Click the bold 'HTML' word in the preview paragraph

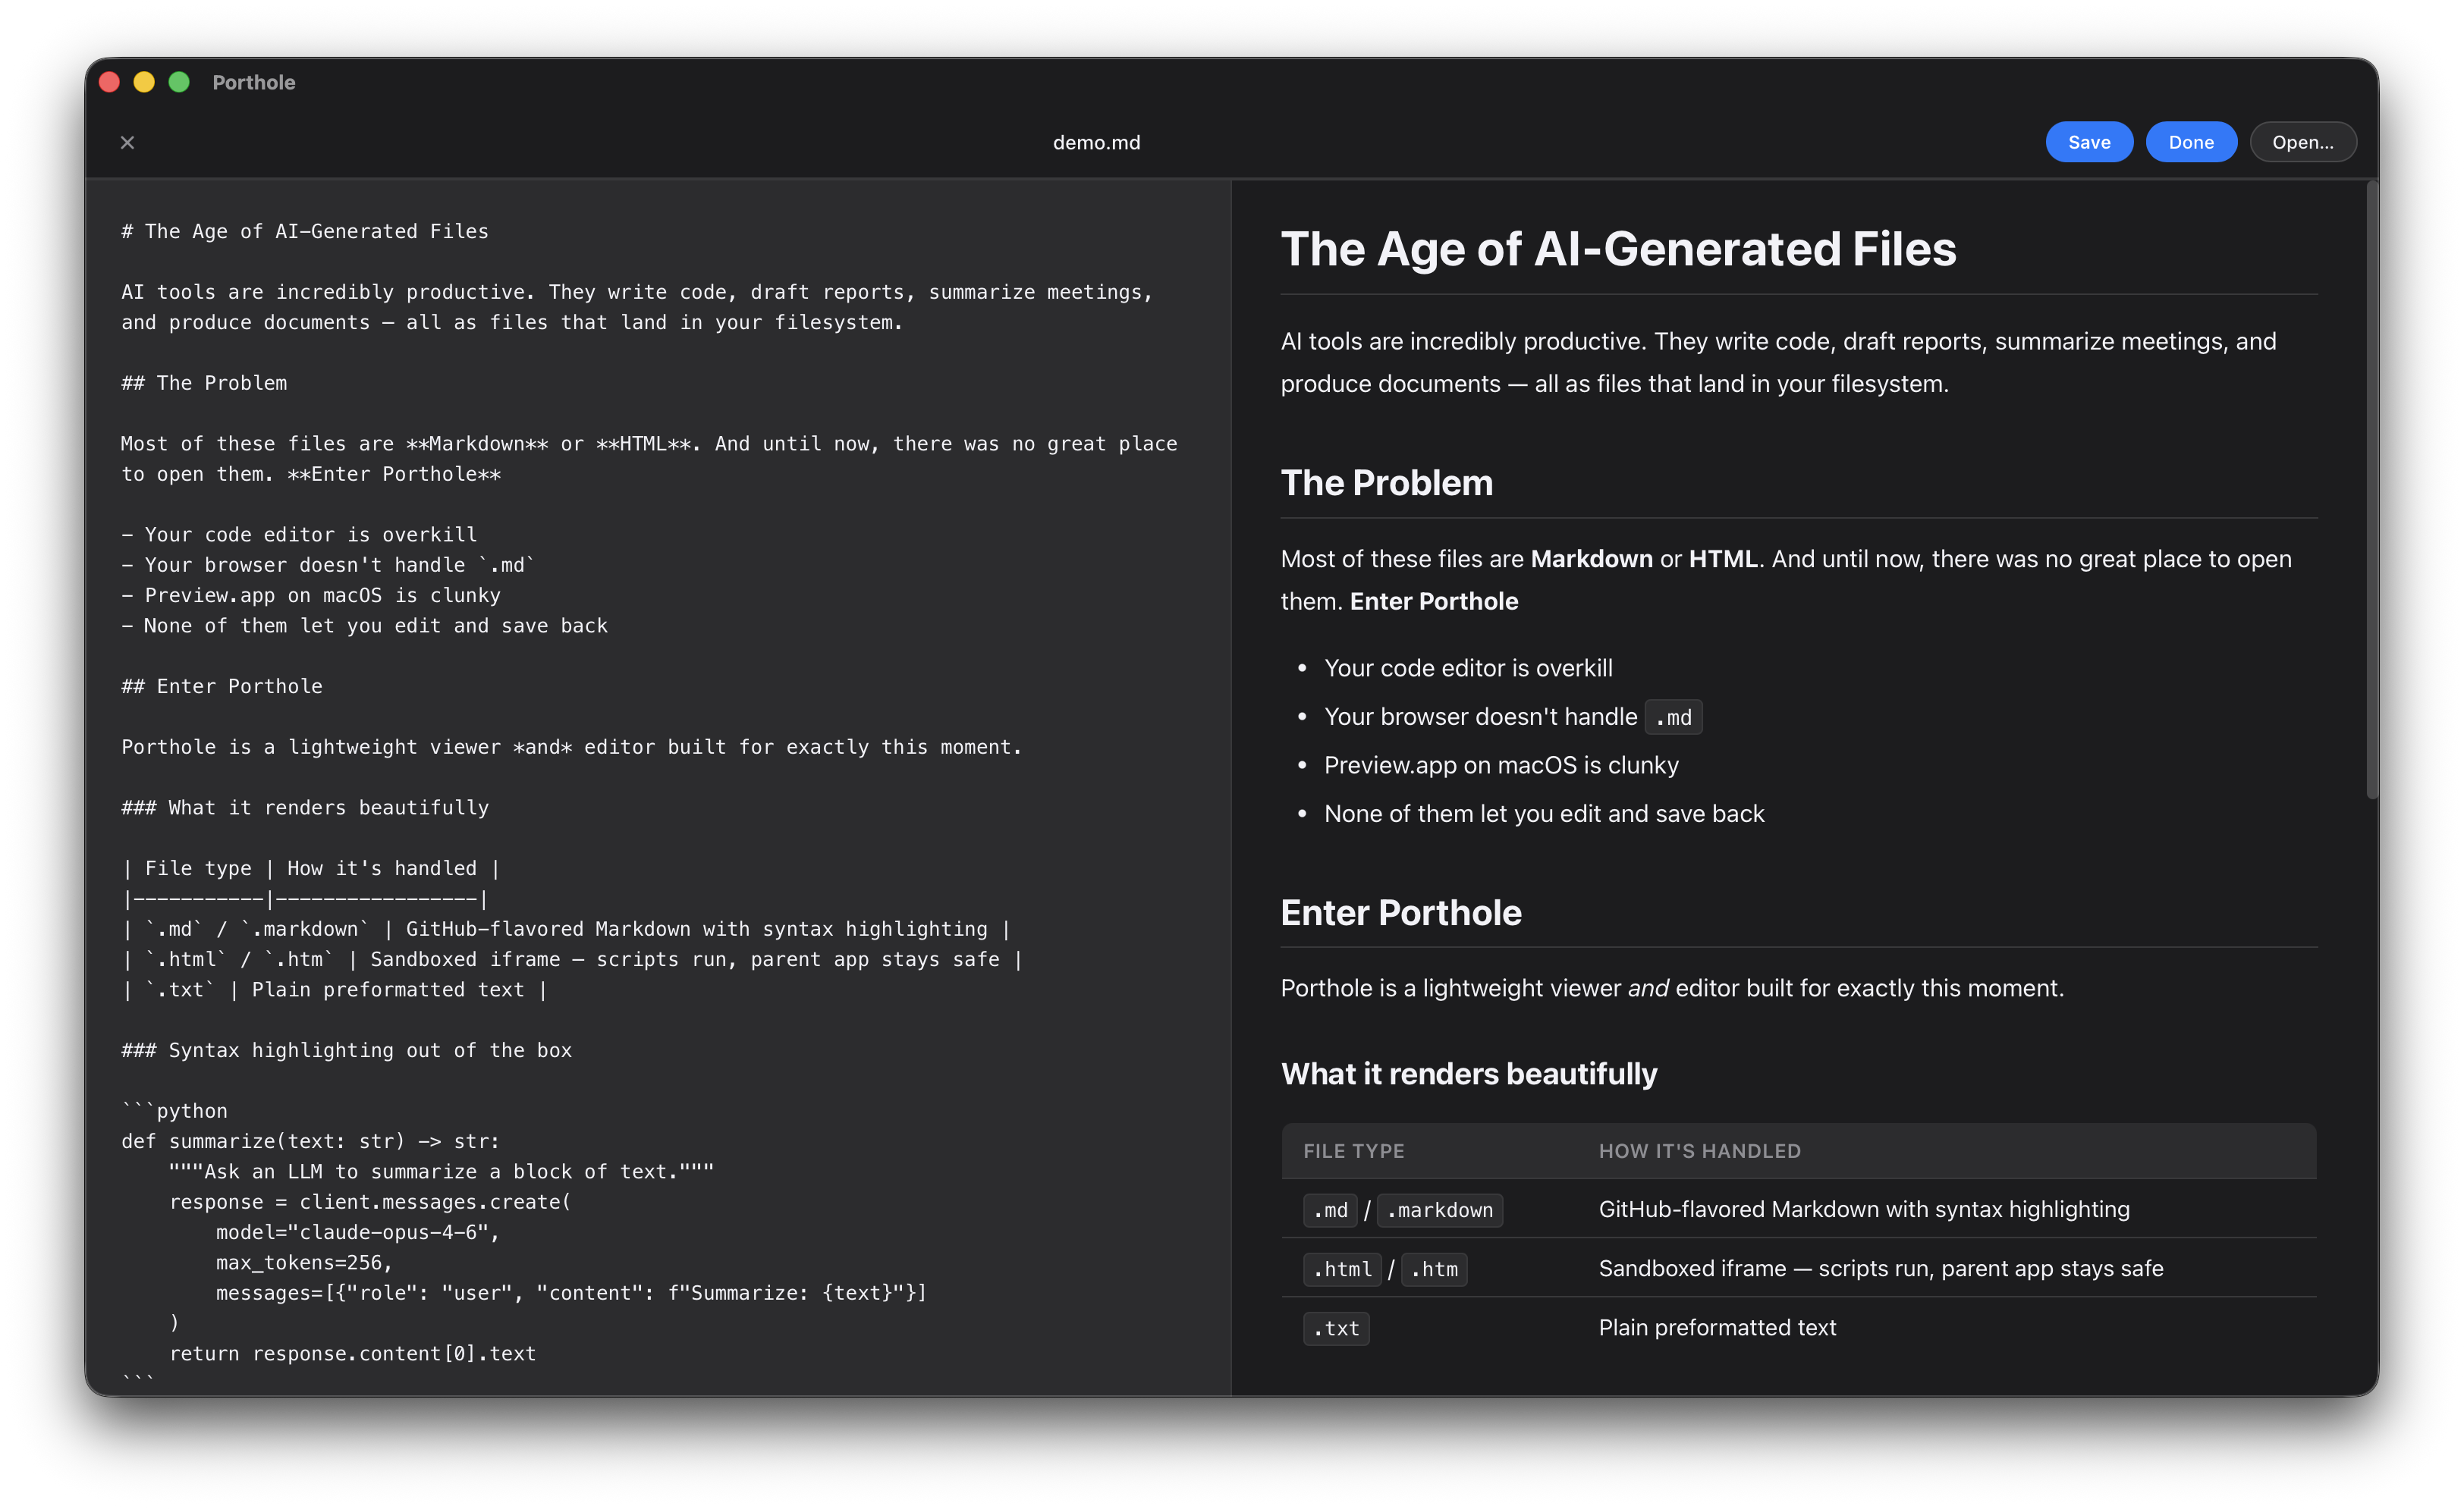pos(1722,559)
